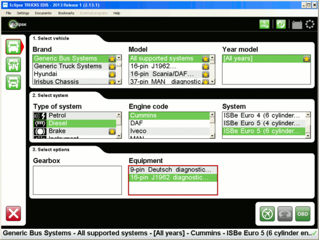319x240 pixels.
Task: Open the Help menu
Action: pos(116,13)
